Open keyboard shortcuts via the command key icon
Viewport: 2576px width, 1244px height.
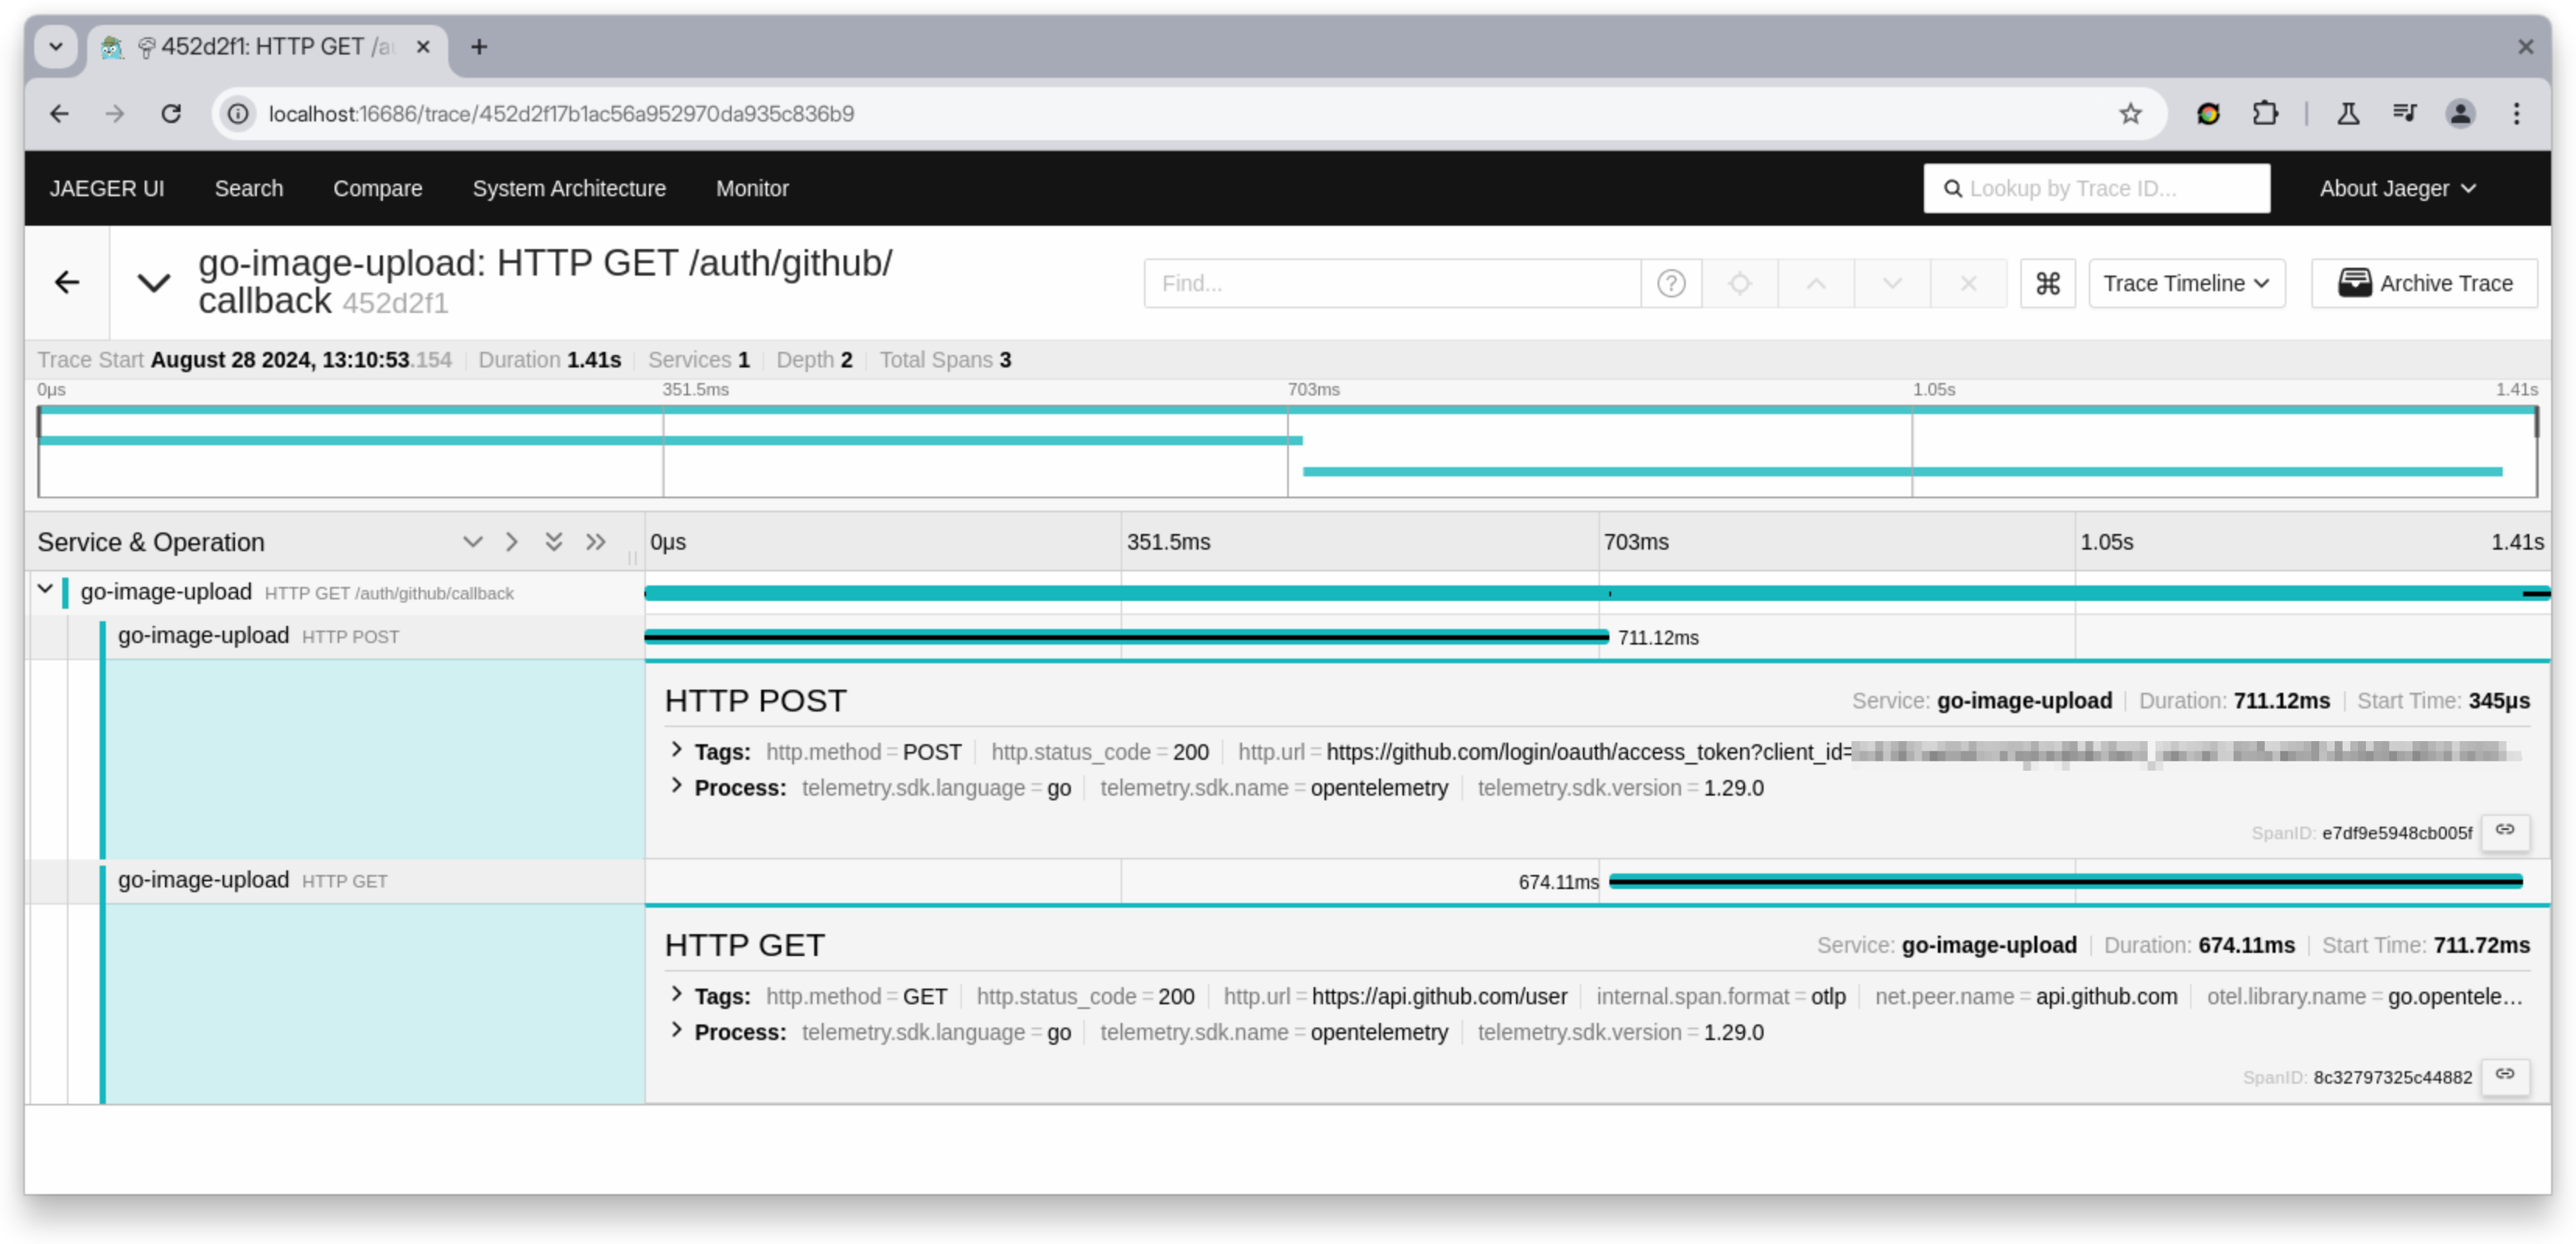[2048, 283]
